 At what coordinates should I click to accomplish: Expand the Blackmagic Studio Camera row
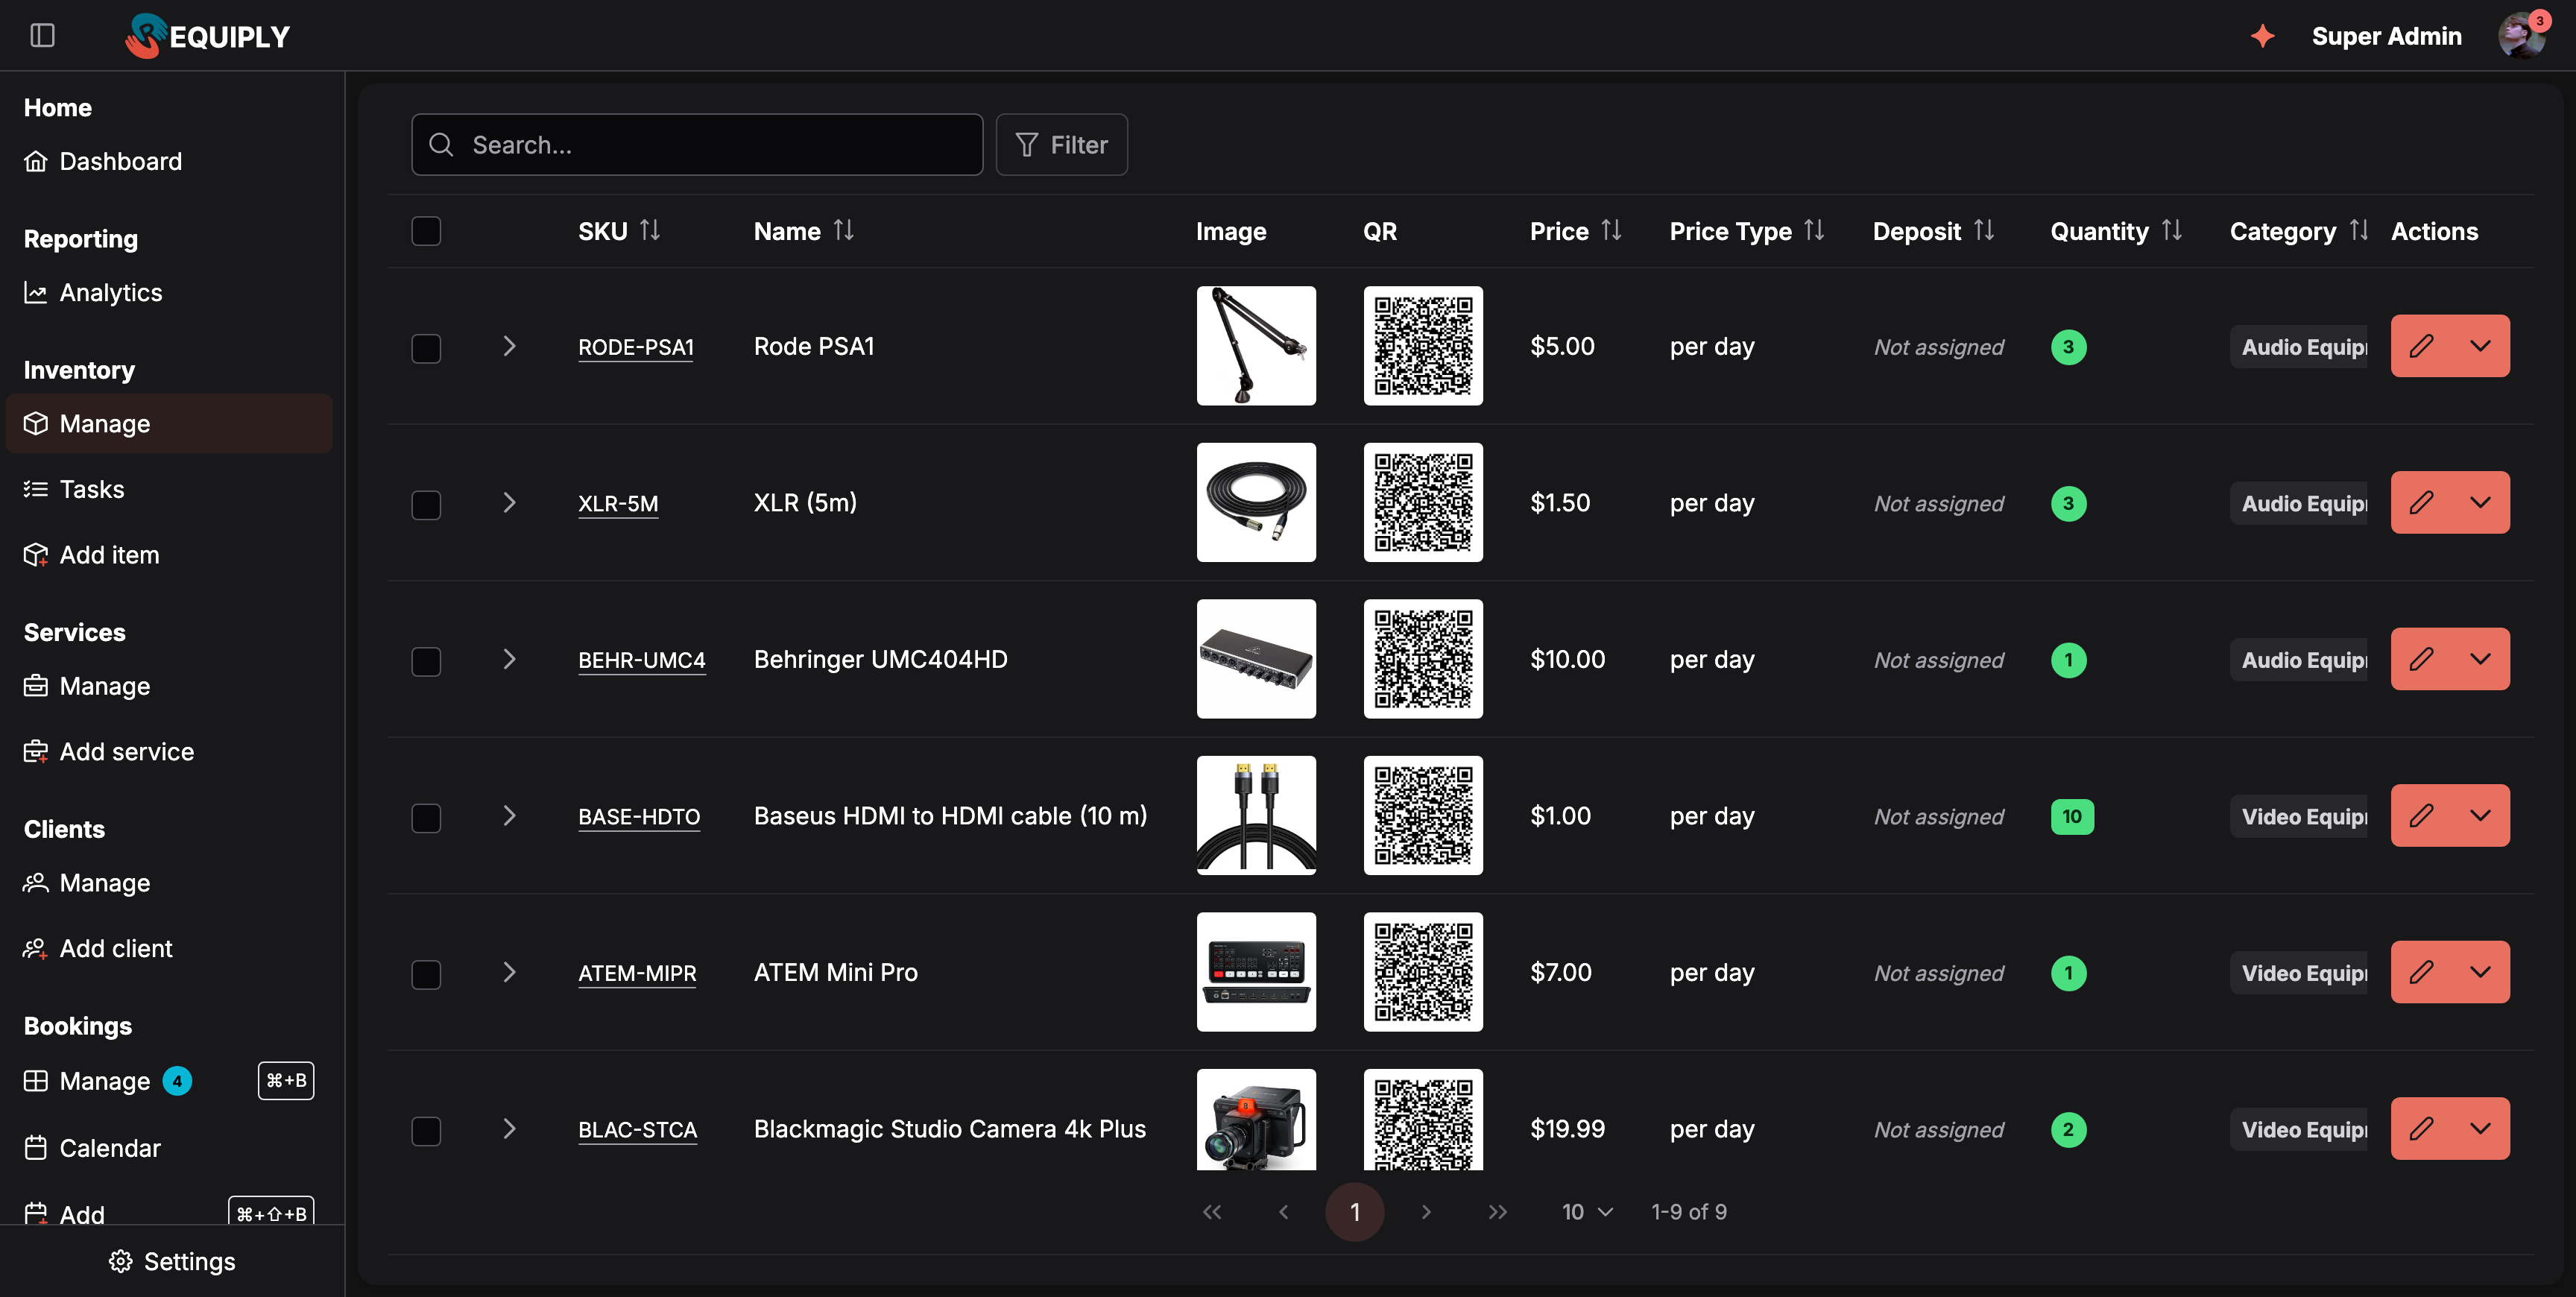509,1128
